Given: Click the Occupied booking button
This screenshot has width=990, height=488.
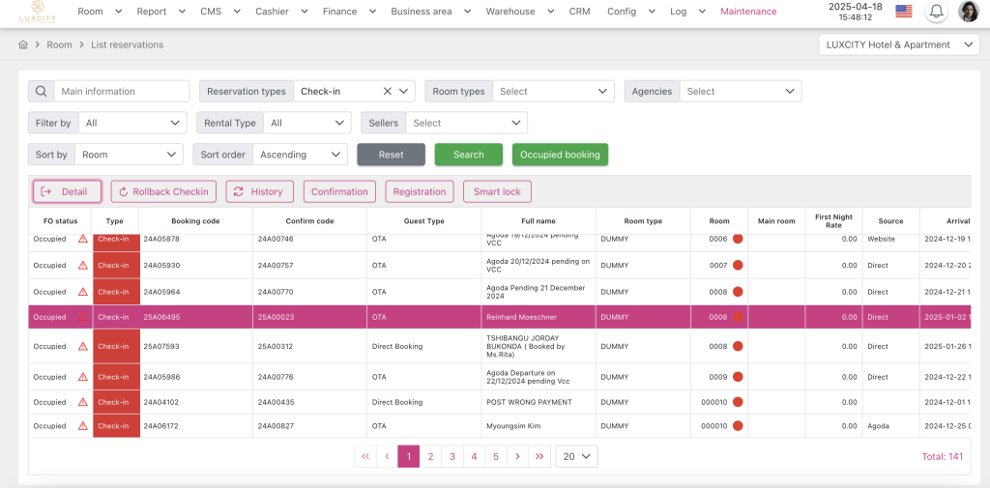Looking at the screenshot, I should (560, 155).
